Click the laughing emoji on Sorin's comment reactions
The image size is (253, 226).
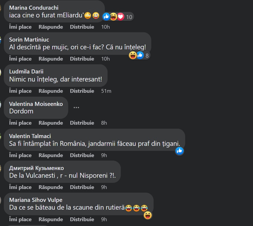133,55
